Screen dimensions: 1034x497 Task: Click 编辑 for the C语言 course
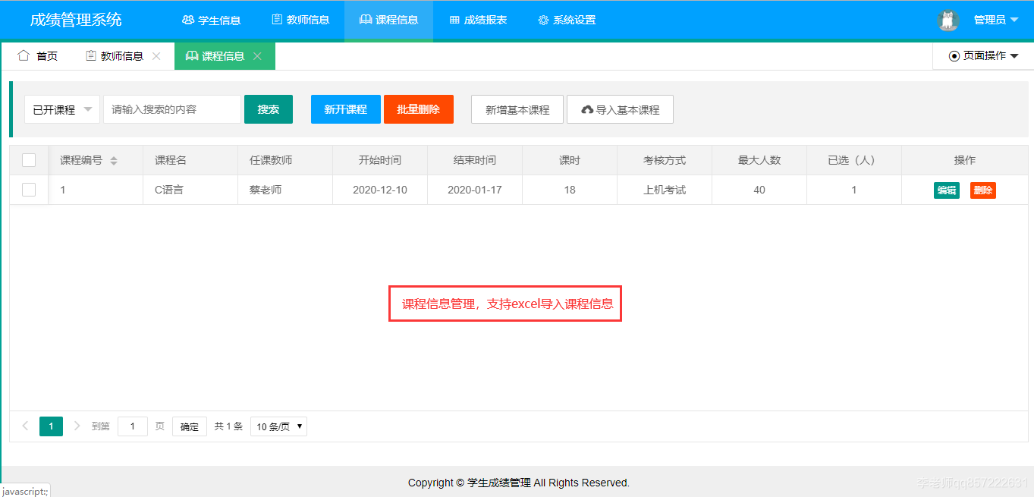[947, 190]
